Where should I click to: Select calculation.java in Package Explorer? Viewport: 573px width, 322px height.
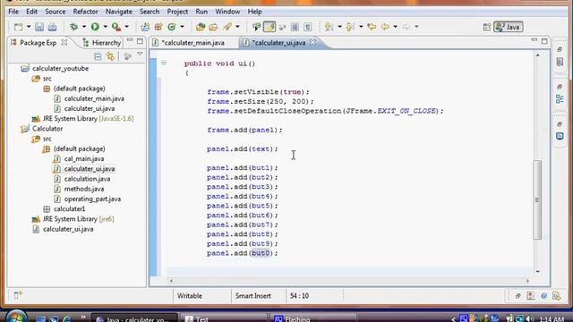point(87,179)
